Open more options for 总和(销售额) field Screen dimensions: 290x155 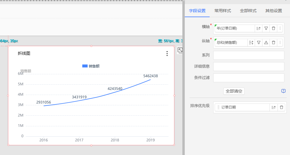pyautogui.click(x=280, y=43)
